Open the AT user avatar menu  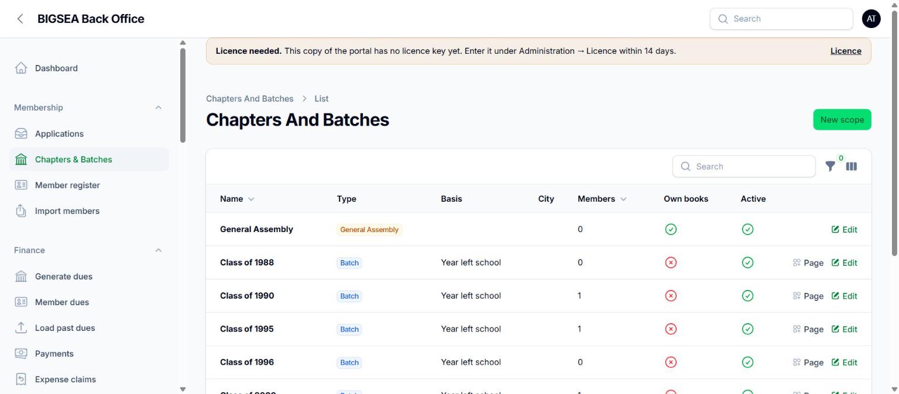click(x=871, y=19)
